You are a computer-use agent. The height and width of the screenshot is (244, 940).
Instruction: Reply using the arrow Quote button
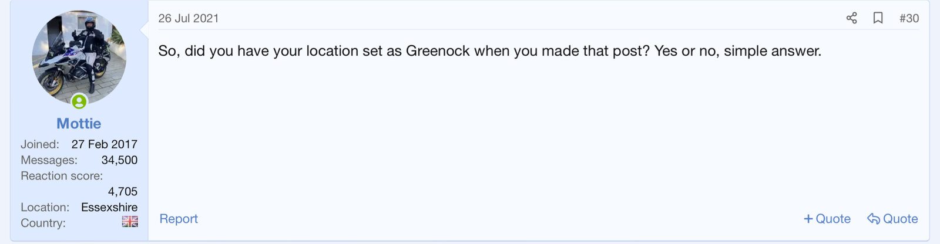(892, 219)
